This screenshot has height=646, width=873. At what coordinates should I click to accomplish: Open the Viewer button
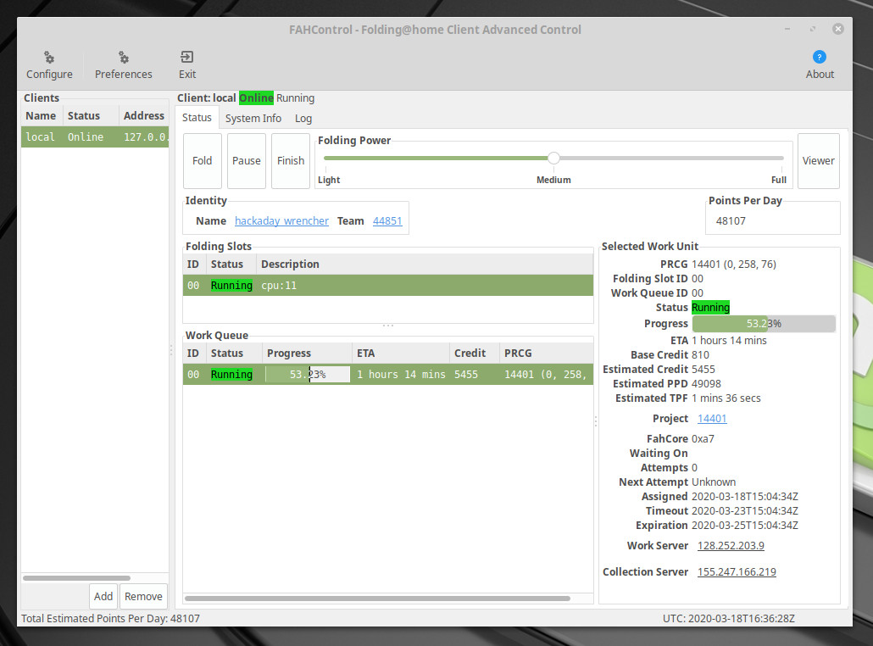(818, 161)
